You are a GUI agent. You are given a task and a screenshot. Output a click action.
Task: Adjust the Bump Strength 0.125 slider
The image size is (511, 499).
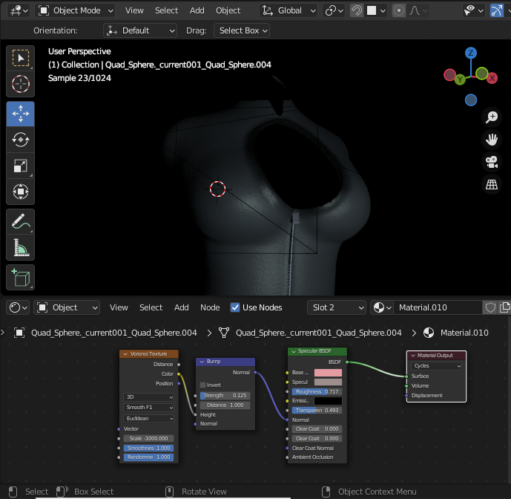tap(225, 396)
